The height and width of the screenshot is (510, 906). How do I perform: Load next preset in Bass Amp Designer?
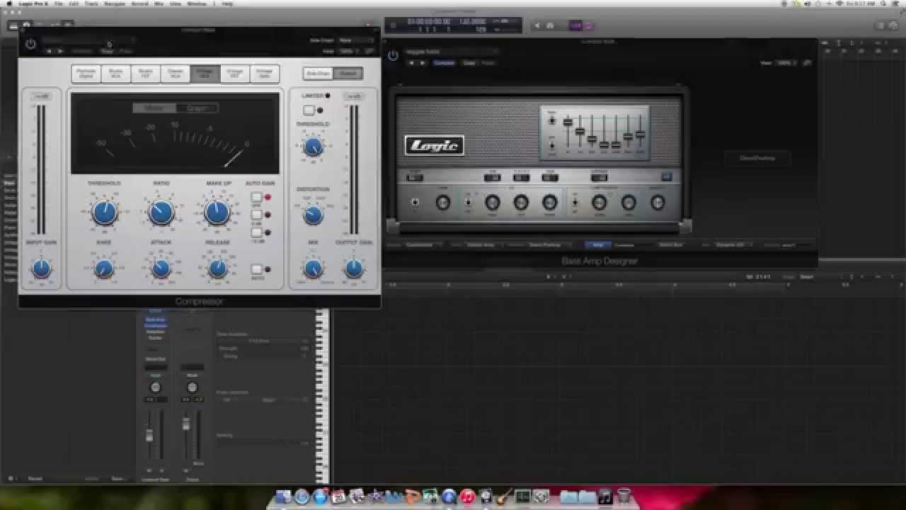click(x=423, y=62)
